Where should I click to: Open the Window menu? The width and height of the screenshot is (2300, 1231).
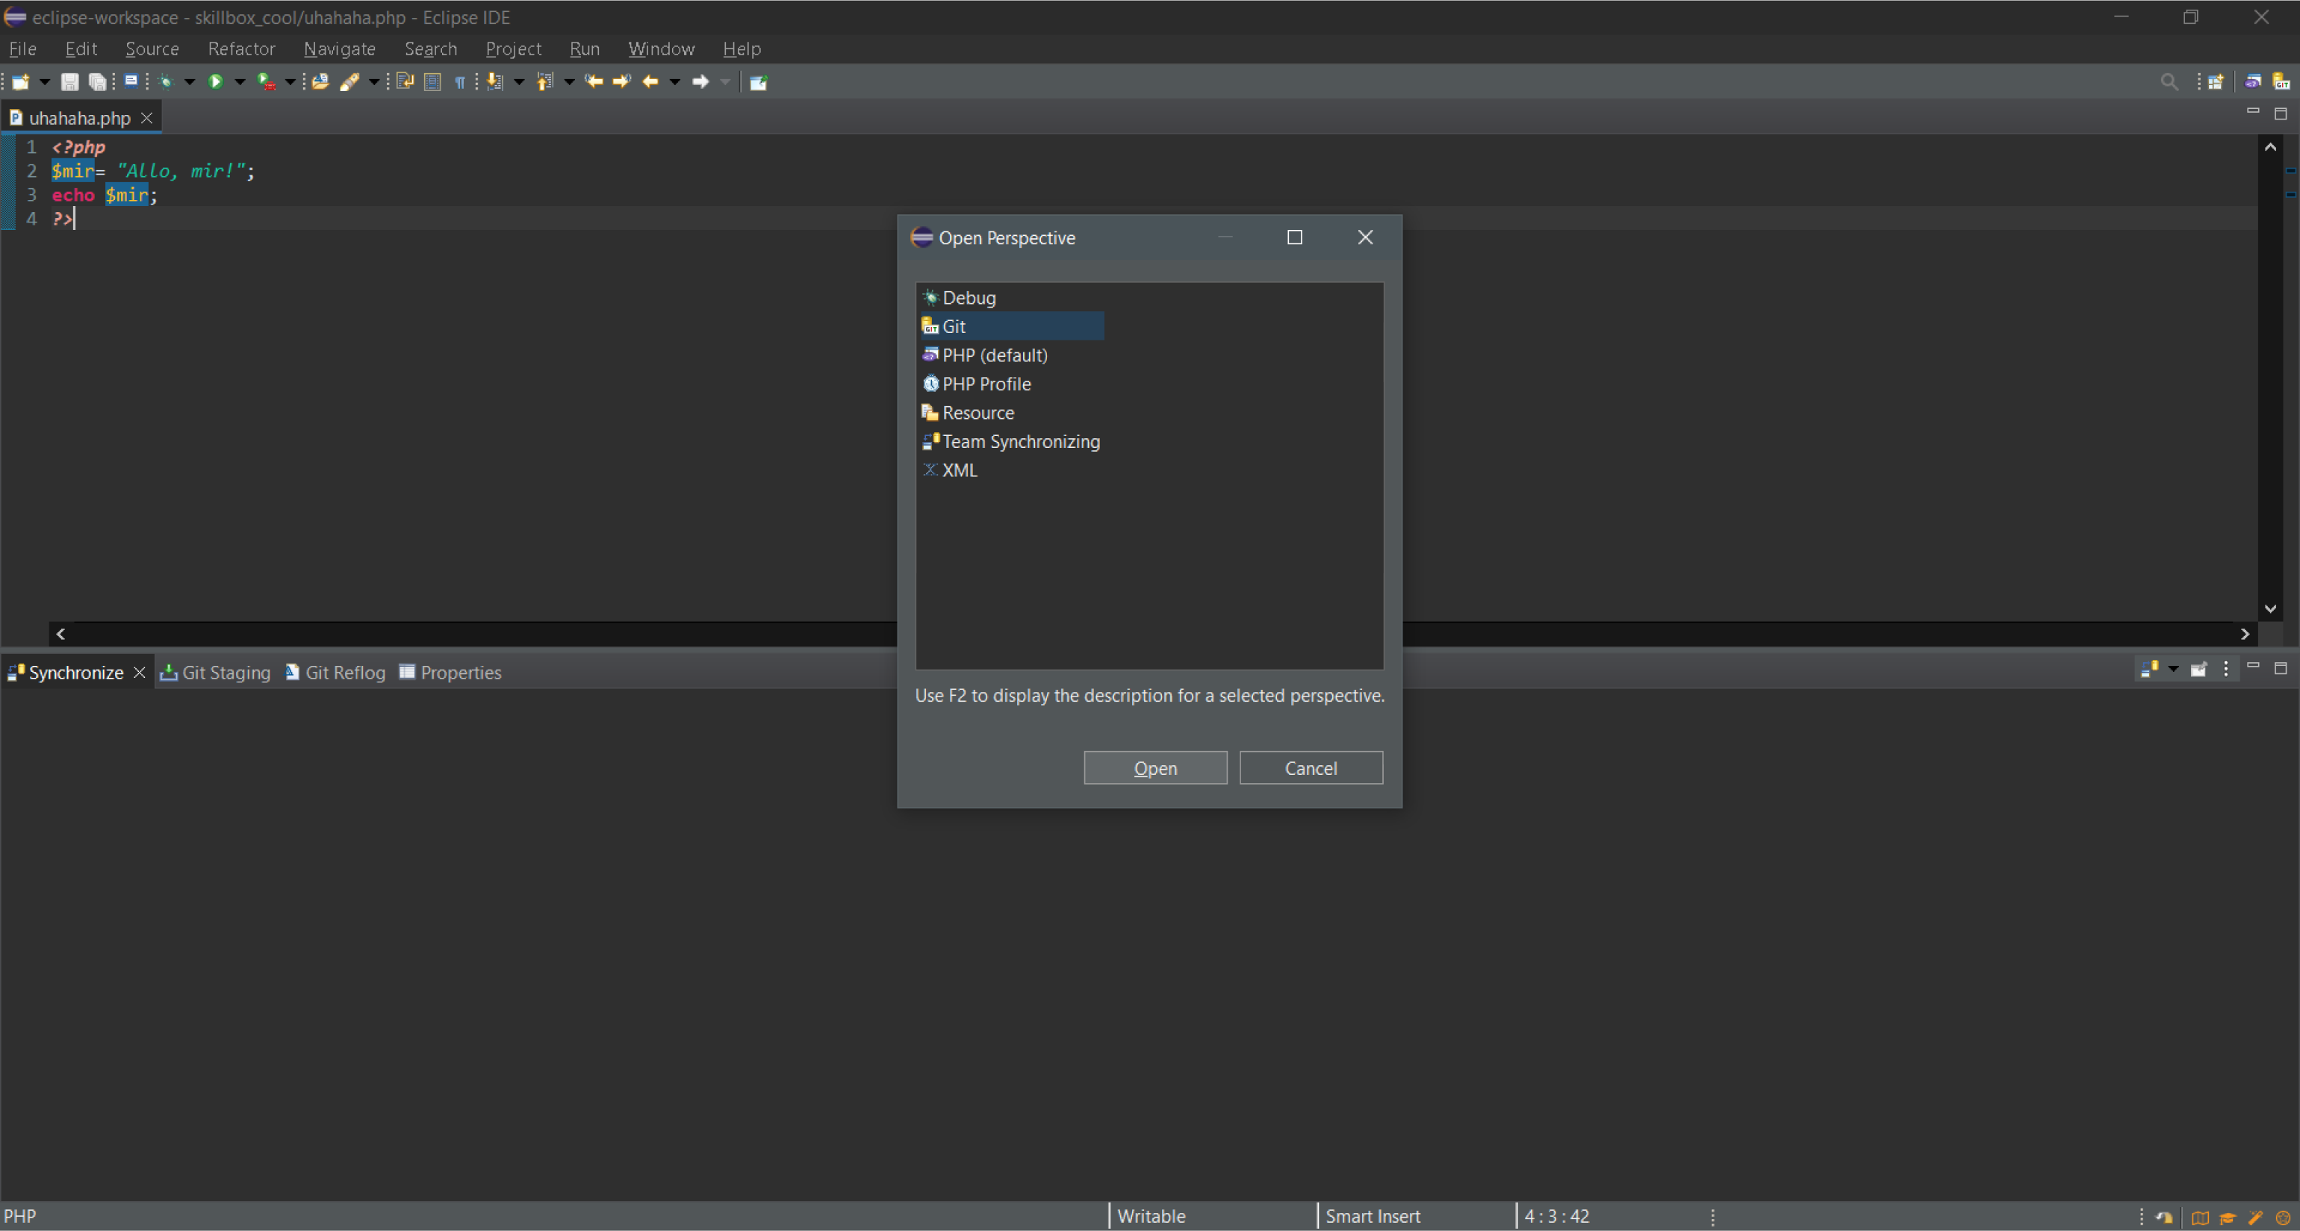[x=661, y=49]
